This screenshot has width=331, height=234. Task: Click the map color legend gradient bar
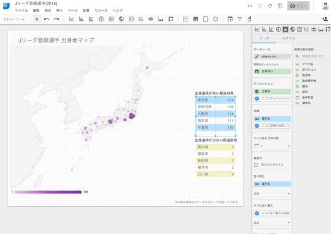48,192
